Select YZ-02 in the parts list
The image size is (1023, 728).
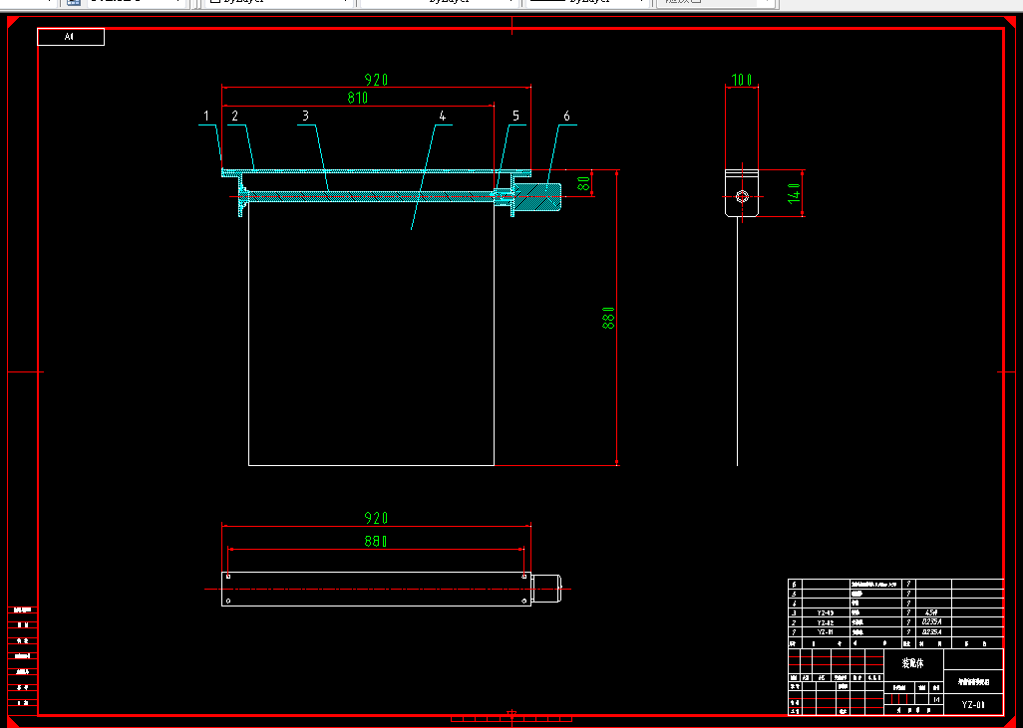tap(826, 622)
